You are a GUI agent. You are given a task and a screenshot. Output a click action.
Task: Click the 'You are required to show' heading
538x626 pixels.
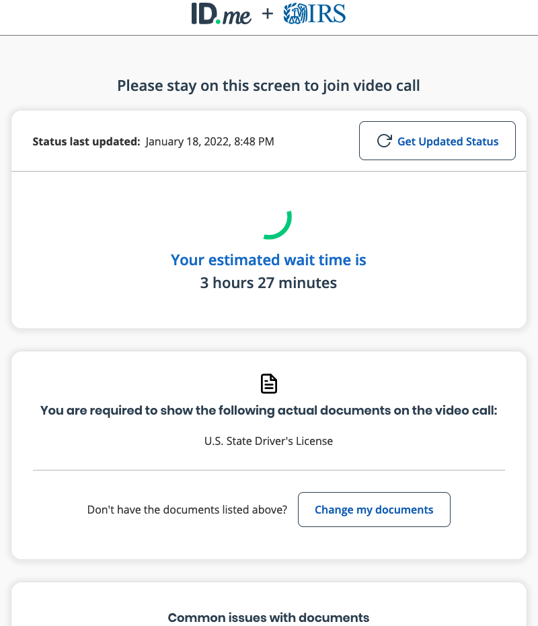pyautogui.click(x=269, y=411)
